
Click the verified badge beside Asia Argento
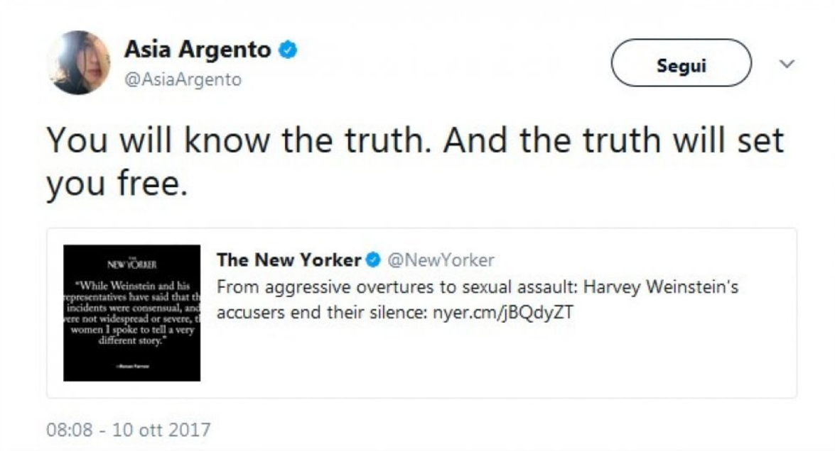288,50
